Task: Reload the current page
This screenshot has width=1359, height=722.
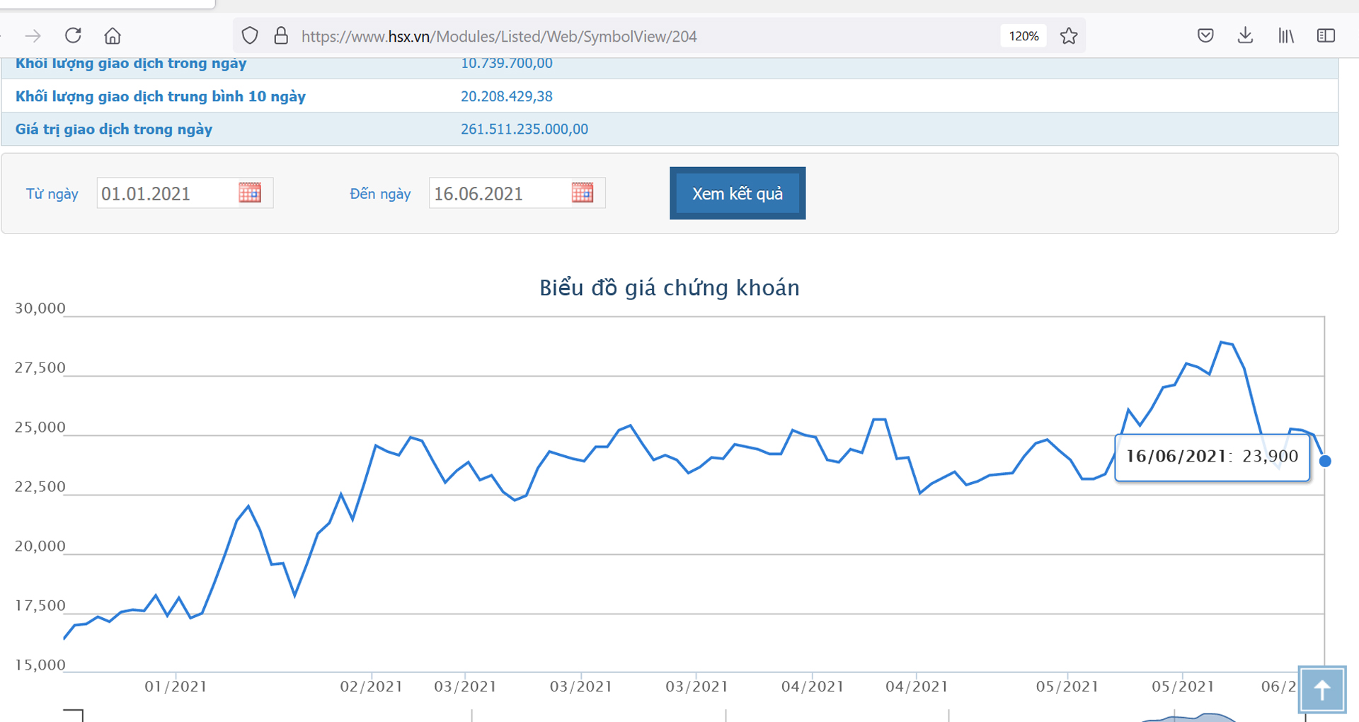Action: [73, 36]
